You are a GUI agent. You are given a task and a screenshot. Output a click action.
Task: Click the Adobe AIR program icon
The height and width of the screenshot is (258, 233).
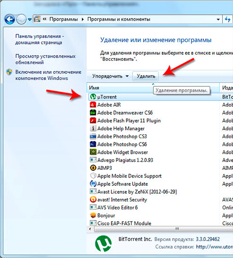coord(93,105)
